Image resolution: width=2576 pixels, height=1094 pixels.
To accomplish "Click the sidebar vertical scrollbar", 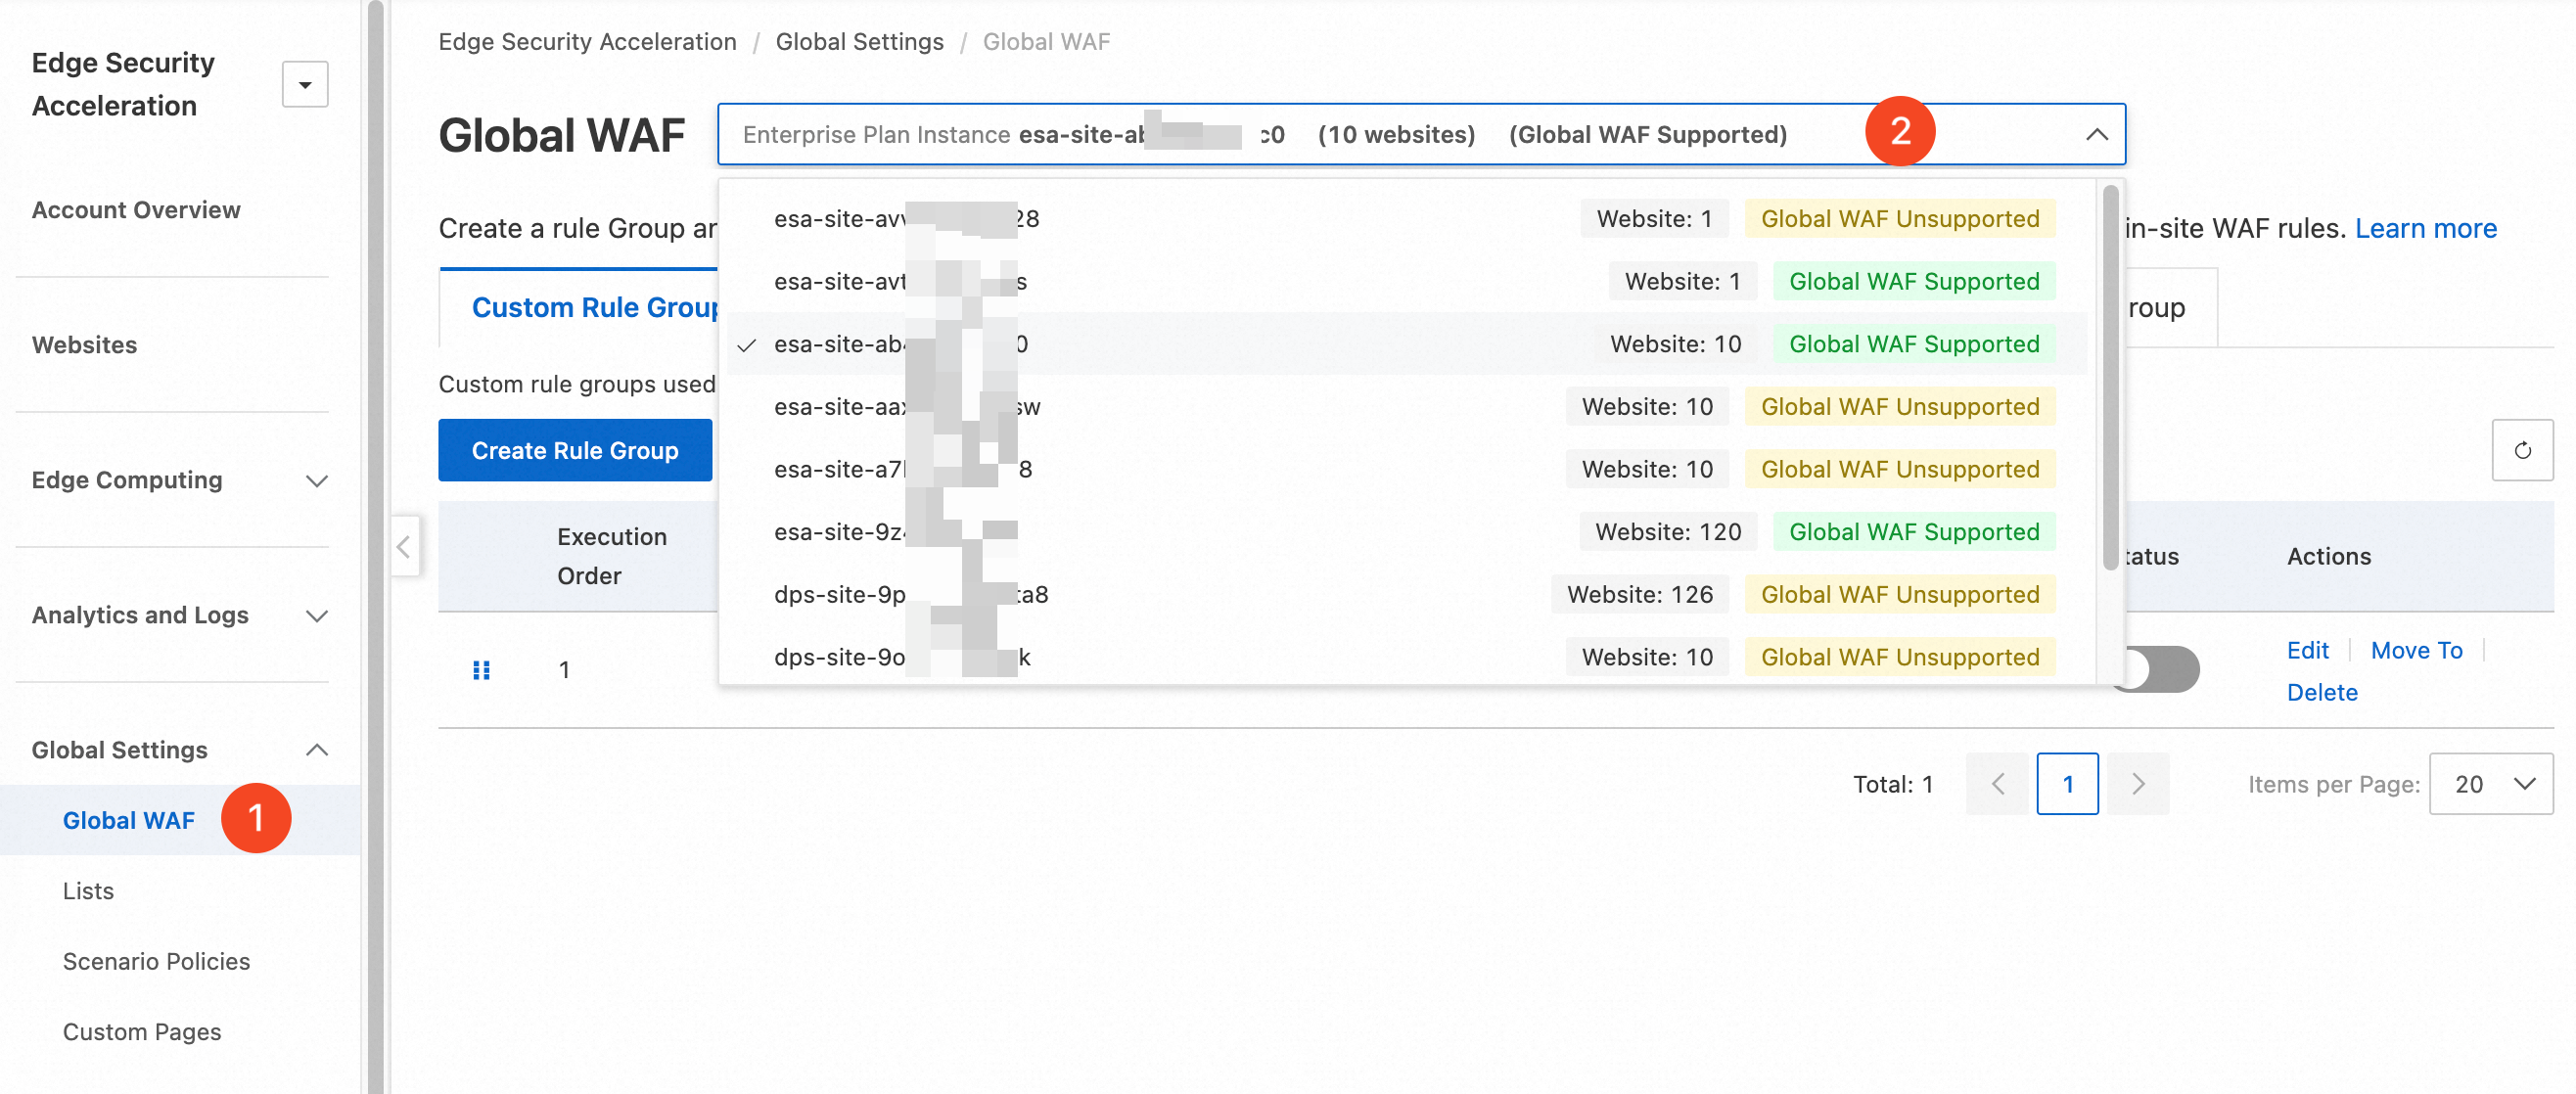I will coord(376,547).
